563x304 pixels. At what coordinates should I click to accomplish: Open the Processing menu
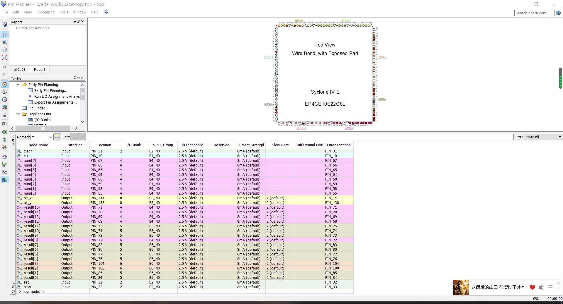tap(45, 12)
